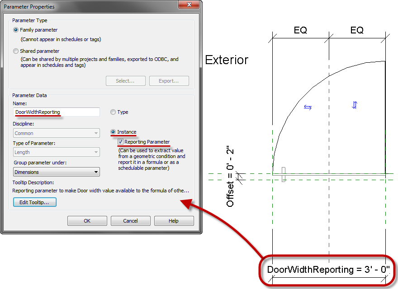Switch the parameter to Type
The image size is (398, 289).
coord(113,112)
